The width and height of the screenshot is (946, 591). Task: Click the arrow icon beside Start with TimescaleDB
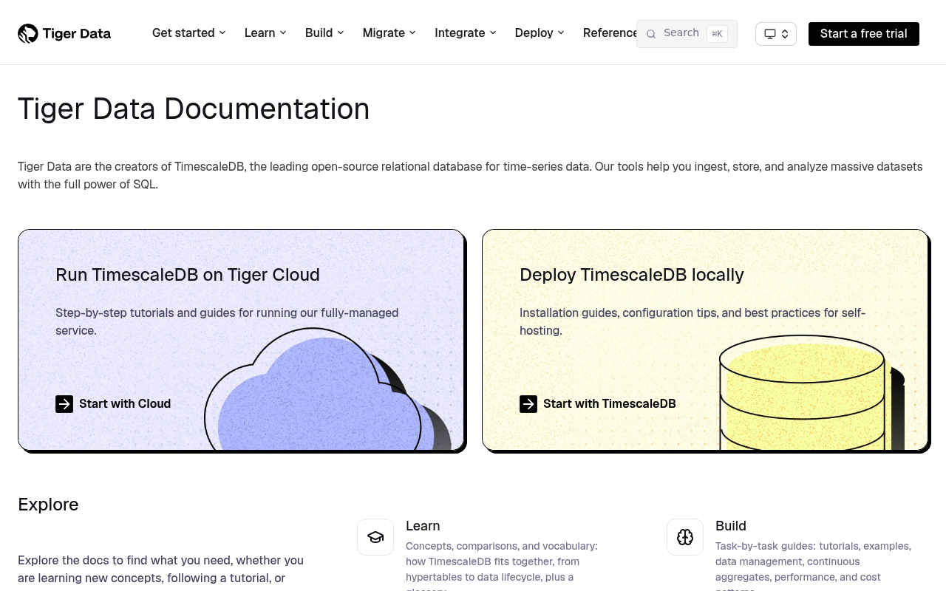[528, 404]
